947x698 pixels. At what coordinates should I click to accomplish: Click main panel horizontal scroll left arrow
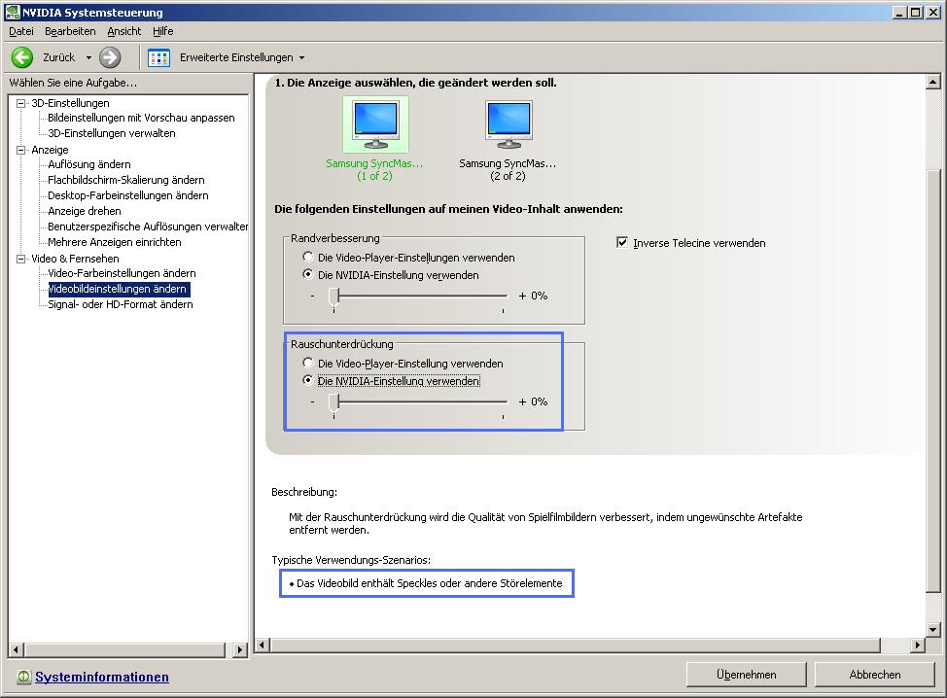pos(263,645)
